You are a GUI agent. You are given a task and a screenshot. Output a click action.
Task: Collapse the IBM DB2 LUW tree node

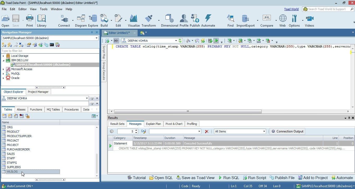pos(3,60)
